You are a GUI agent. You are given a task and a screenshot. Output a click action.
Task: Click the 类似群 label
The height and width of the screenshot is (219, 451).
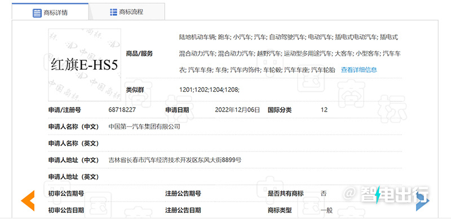tap(135, 90)
